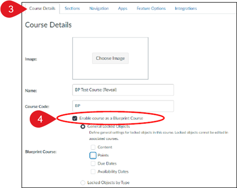Open the Course Details tab

(42, 9)
